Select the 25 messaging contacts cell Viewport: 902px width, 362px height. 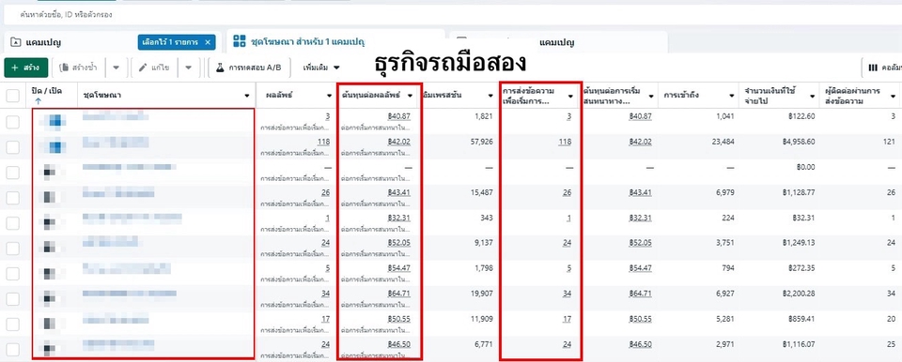point(891,344)
